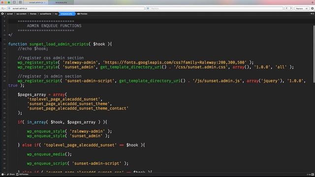Click the icon at status bar right end
315x177 pixels.
tap(313, 175)
